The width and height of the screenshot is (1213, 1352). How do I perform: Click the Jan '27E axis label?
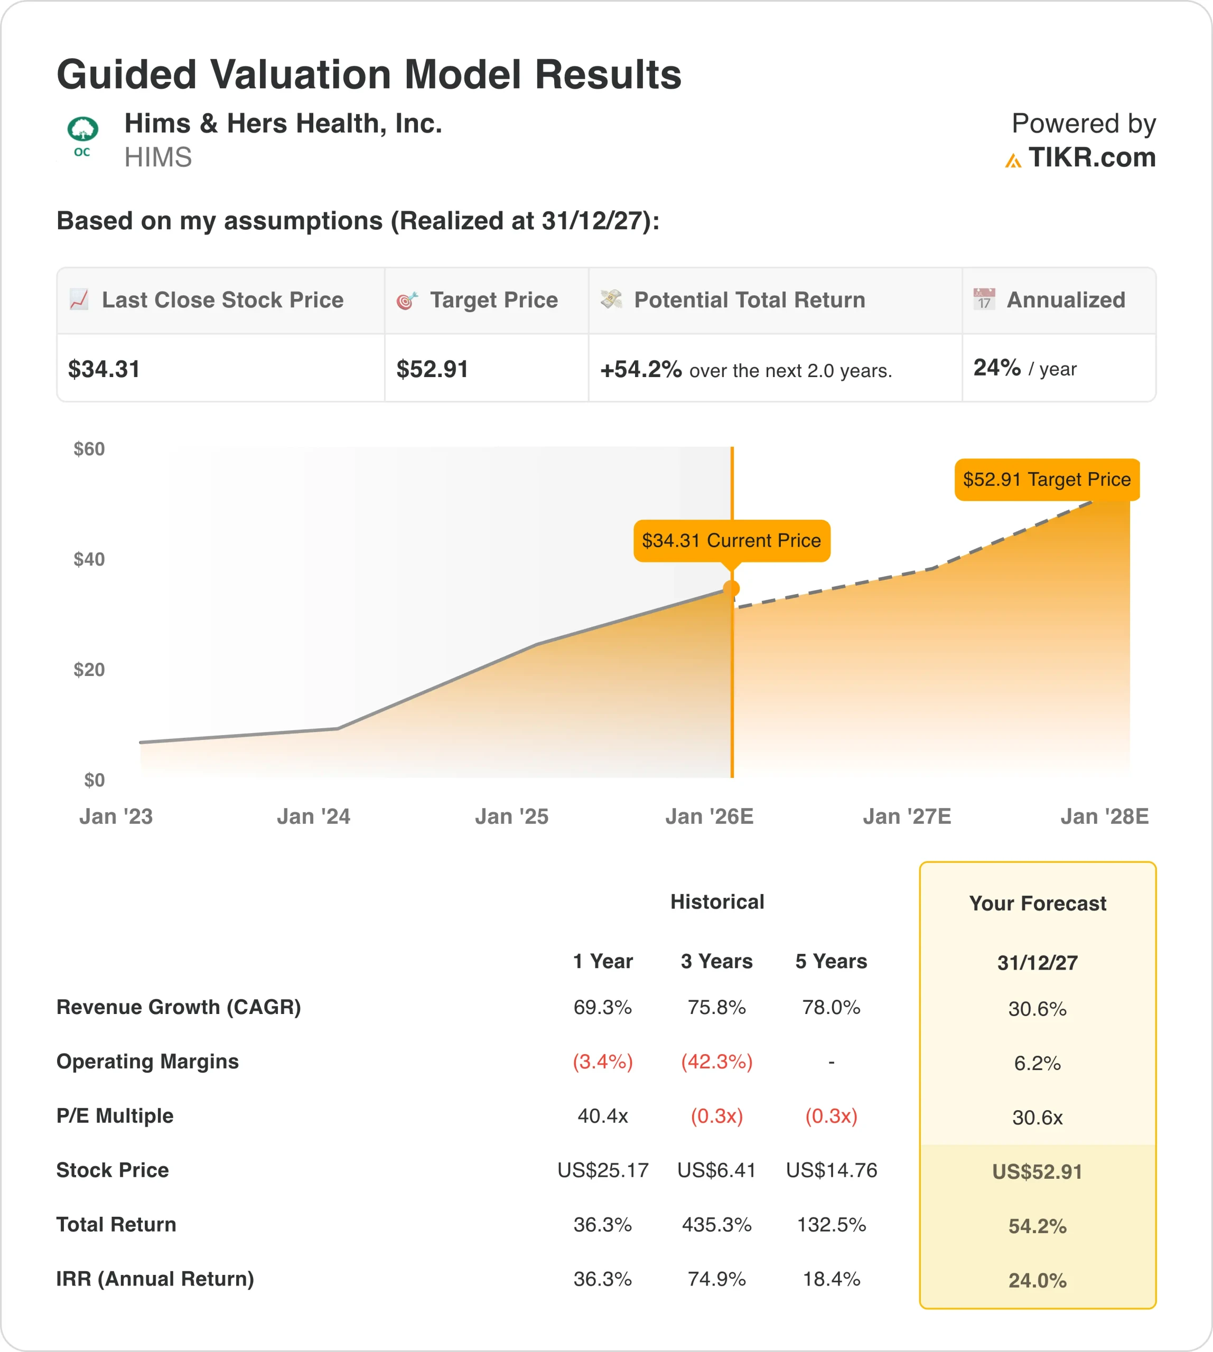tap(907, 816)
